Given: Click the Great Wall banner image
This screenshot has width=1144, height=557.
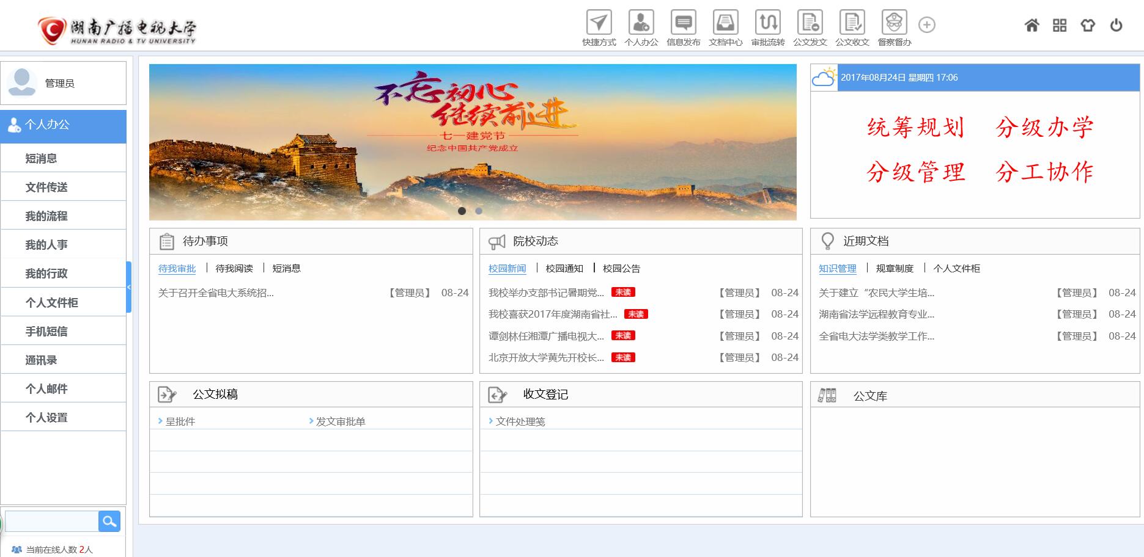Looking at the screenshot, I should point(473,142).
